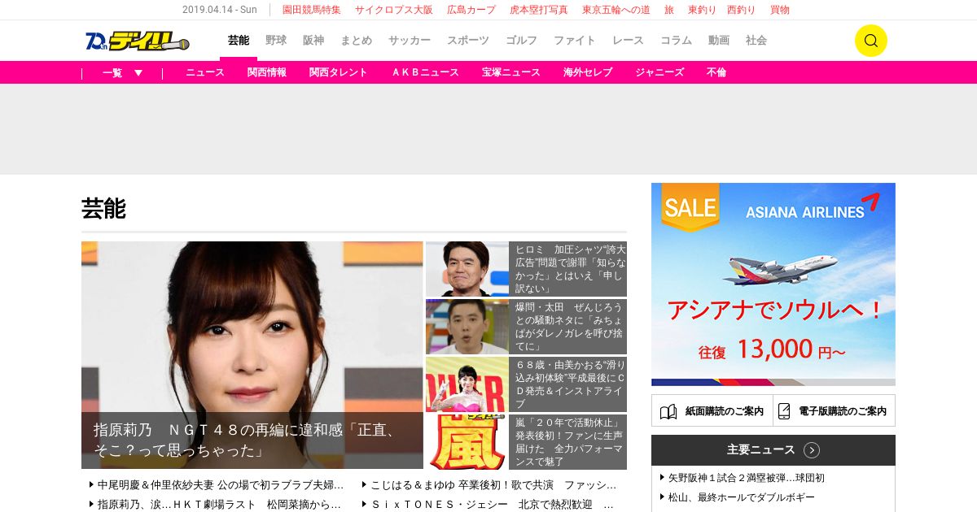Select ジャニーズ submenu item
977x512 pixels.
tap(659, 72)
